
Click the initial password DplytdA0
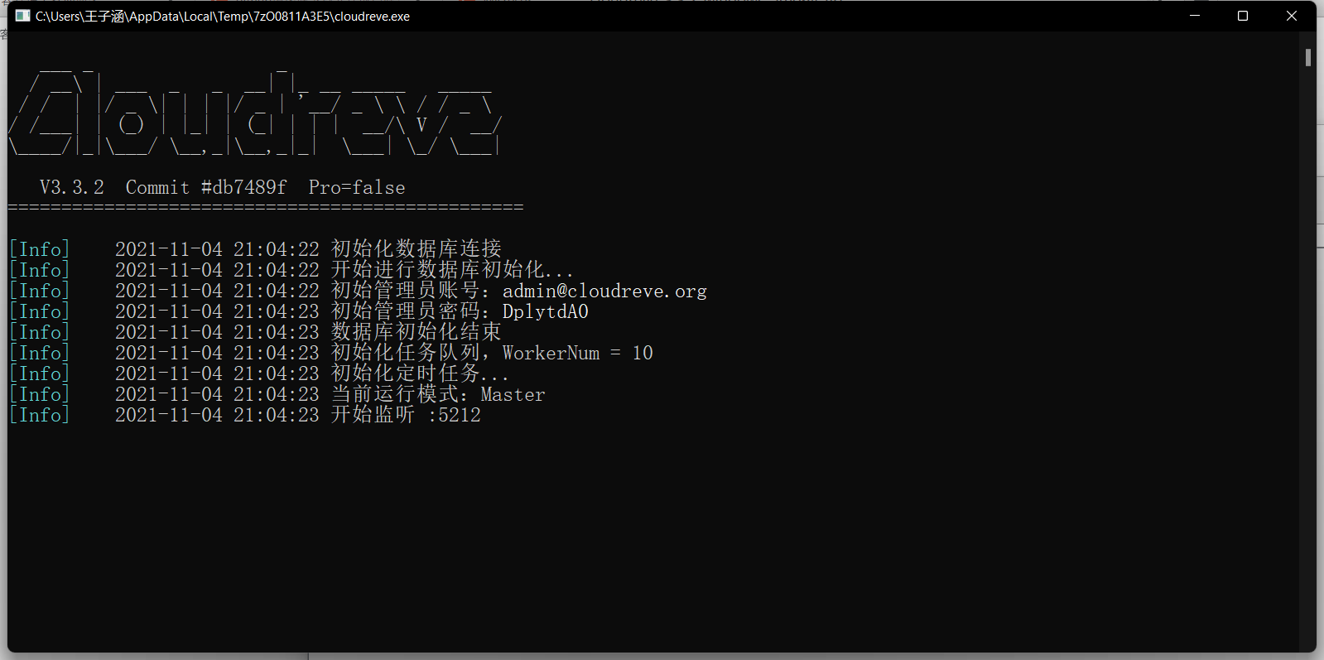(x=545, y=311)
